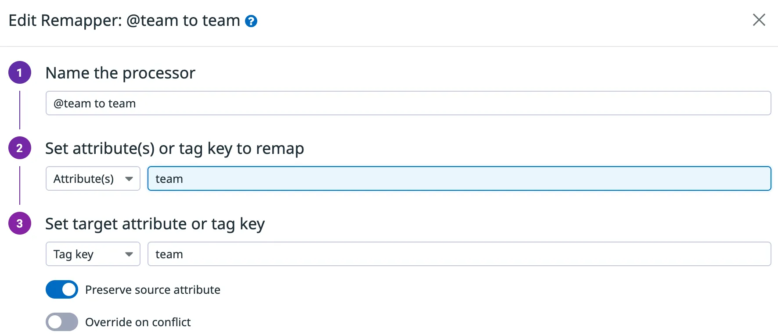The width and height of the screenshot is (778, 335).
Task: Click the source attribute team input
Action: pyautogui.click(x=459, y=179)
